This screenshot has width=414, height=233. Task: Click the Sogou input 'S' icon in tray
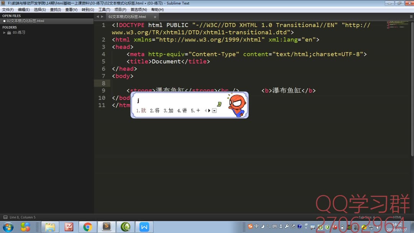tap(250, 227)
